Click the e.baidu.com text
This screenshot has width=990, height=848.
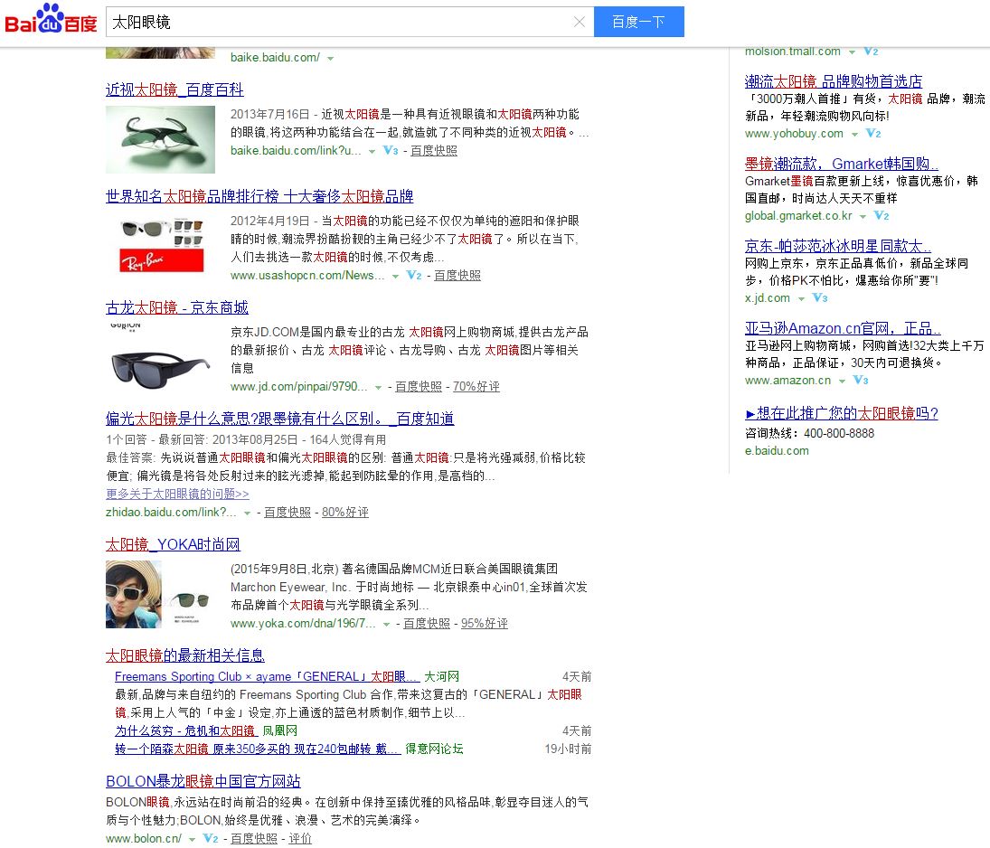pyautogui.click(x=777, y=451)
